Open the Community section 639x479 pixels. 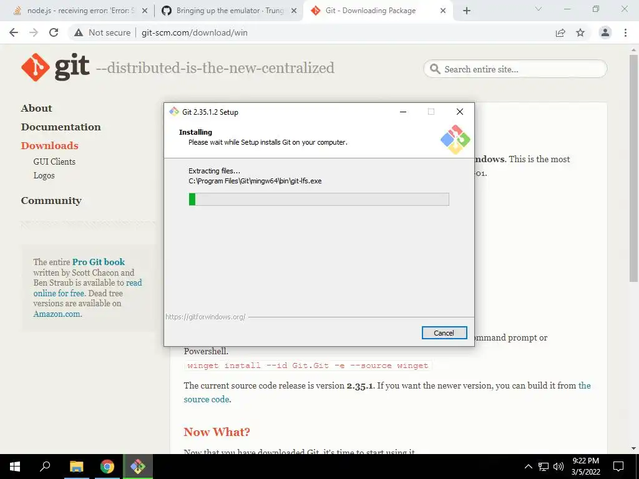pos(51,201)
